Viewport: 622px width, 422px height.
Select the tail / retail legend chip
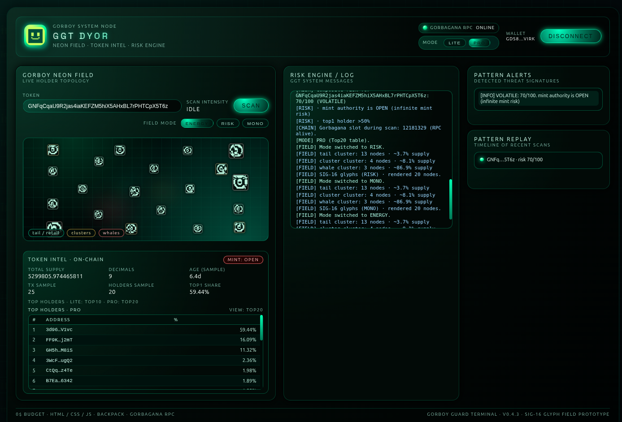click(46, 233)
